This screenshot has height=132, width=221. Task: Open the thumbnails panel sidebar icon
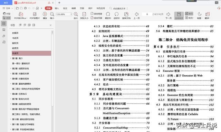(4, 30)
